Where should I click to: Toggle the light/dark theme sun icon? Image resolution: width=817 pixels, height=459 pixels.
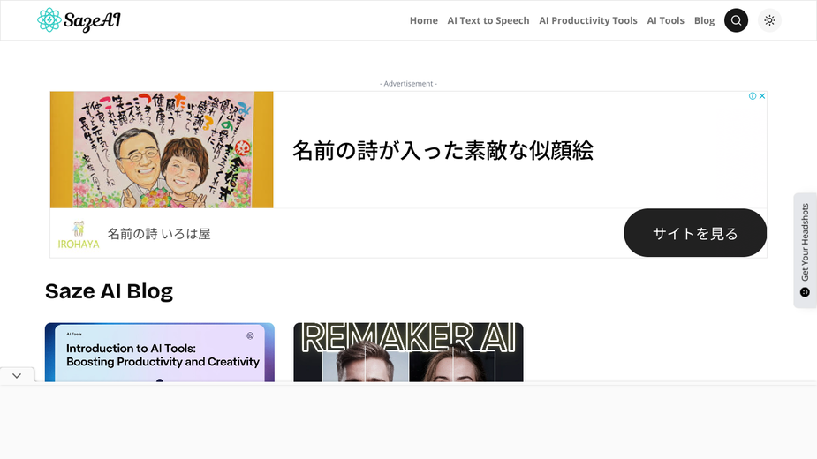tap(769, 20)
